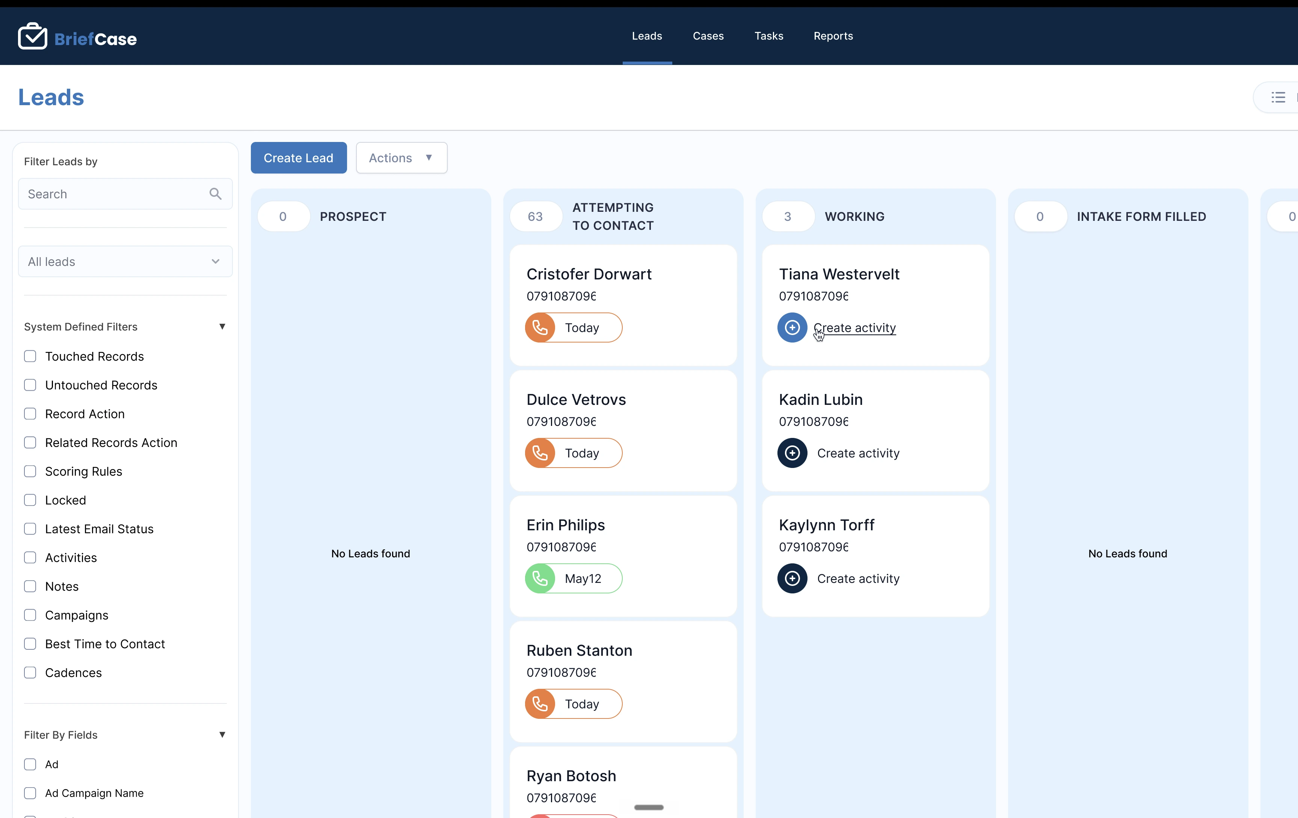This screenshot has width=1298, height=818.
Task: Toggle the Touched Records checkbox
Action: [x=30, y=356]
